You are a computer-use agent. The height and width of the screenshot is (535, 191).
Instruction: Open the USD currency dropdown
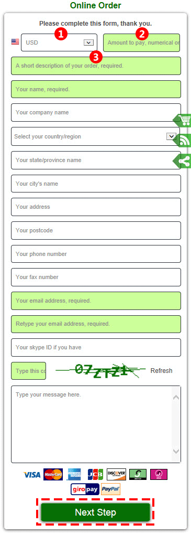point(59,42)
